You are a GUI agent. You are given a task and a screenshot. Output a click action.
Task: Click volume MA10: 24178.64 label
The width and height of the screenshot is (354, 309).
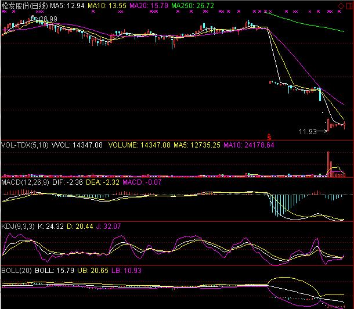249,145
